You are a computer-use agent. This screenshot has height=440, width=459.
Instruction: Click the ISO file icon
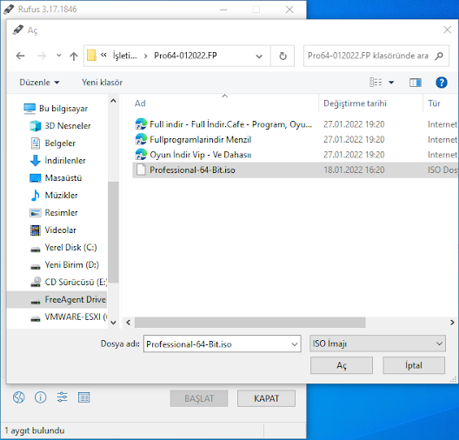point(141,170)
